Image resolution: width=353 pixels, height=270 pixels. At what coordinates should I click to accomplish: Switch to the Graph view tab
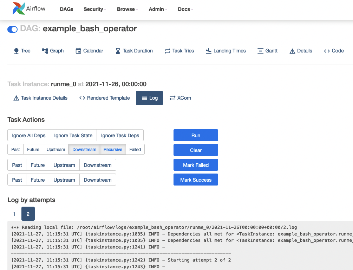click(53, 51)
